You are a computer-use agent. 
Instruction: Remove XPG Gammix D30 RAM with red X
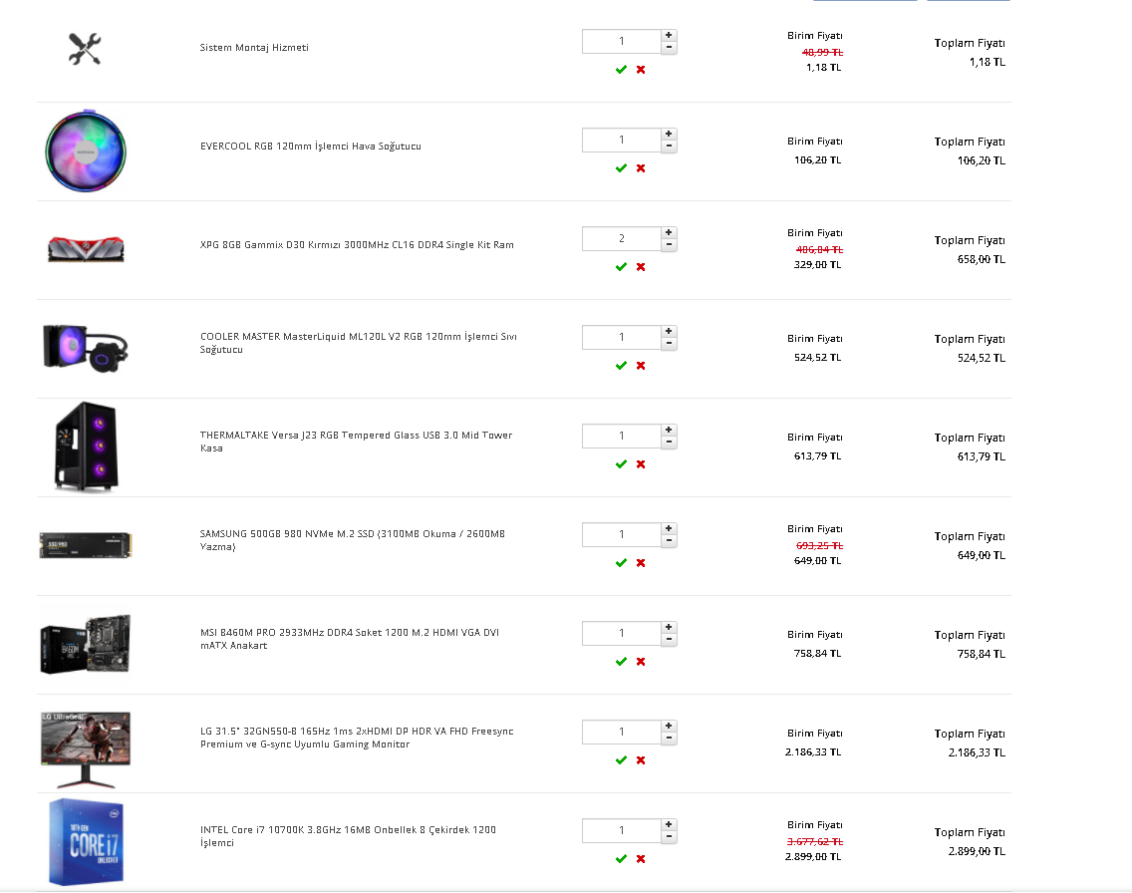coord(641,267)
